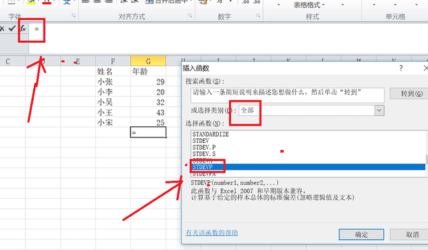Click the fx Insert Function icon
The height and width of the screenshot is (250, 428).
(23, 28)
